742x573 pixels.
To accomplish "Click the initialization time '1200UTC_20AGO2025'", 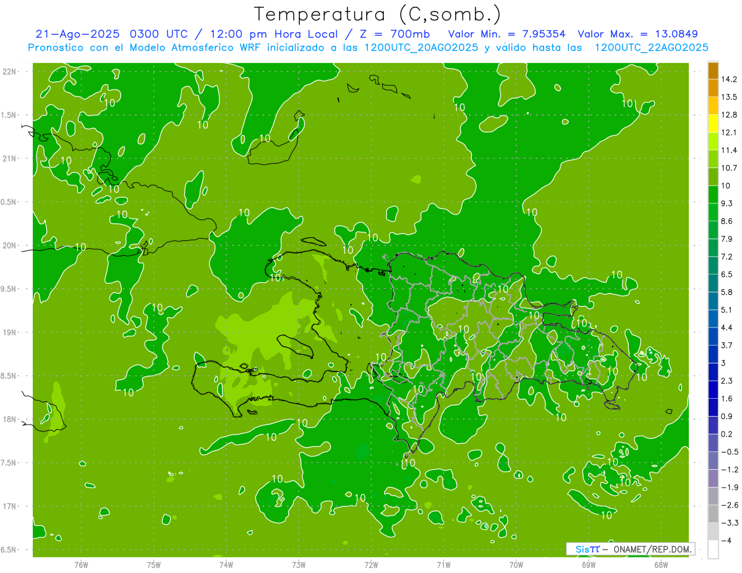I will pyautogui.click(x=422, y=48).
